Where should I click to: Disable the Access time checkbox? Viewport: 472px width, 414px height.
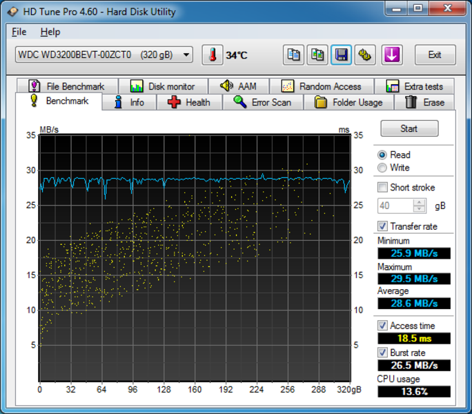tap(382, 326)
